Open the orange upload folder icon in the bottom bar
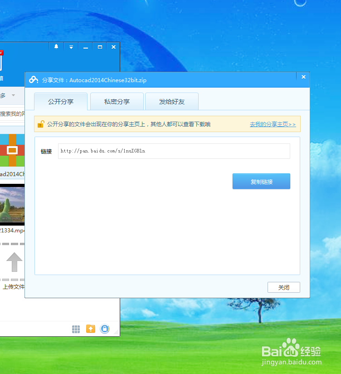This screenshot has height=374, width=341. tap(91, 329)
